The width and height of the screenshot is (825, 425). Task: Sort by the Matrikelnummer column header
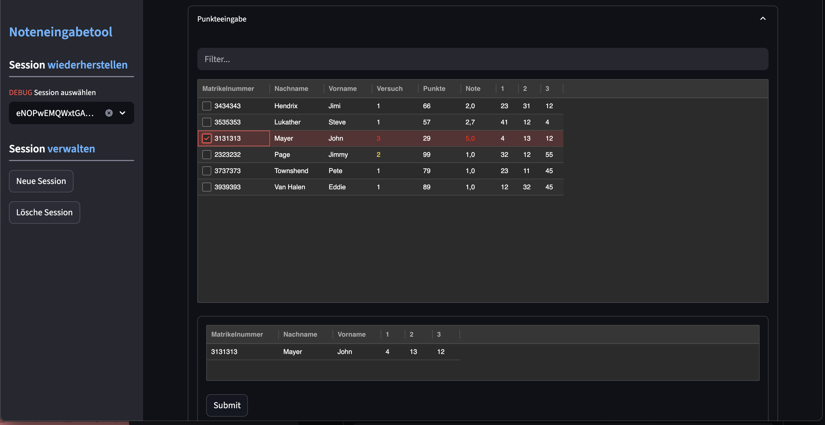click(x=228, y=88)
